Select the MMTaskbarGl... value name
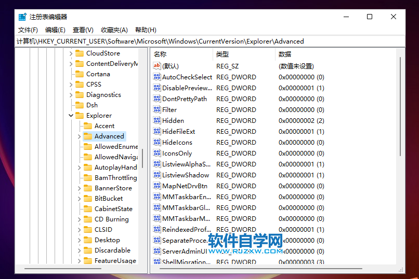Screen dimensions: 419x279 pyautogui.click(x=186, y=208)
